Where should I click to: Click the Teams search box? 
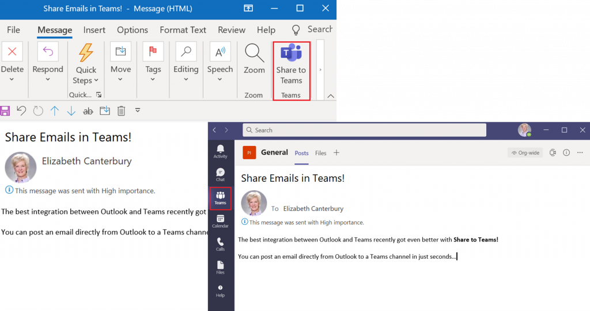coord(364,130)
